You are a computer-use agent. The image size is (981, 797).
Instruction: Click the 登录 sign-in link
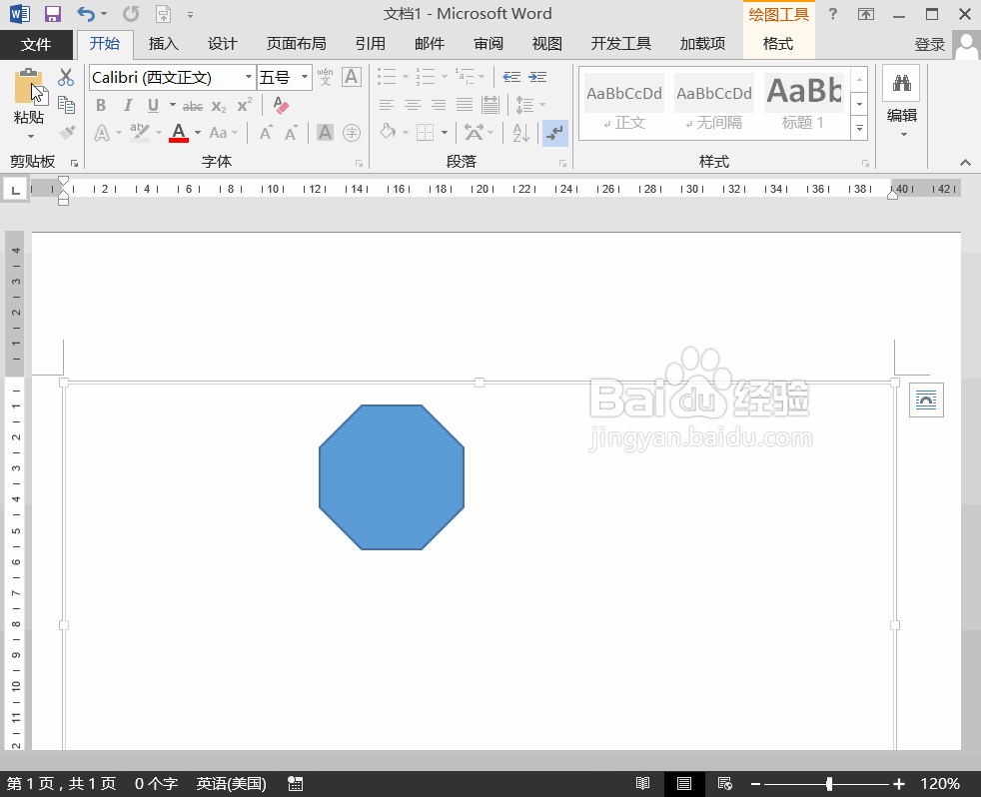click(929, 45)
